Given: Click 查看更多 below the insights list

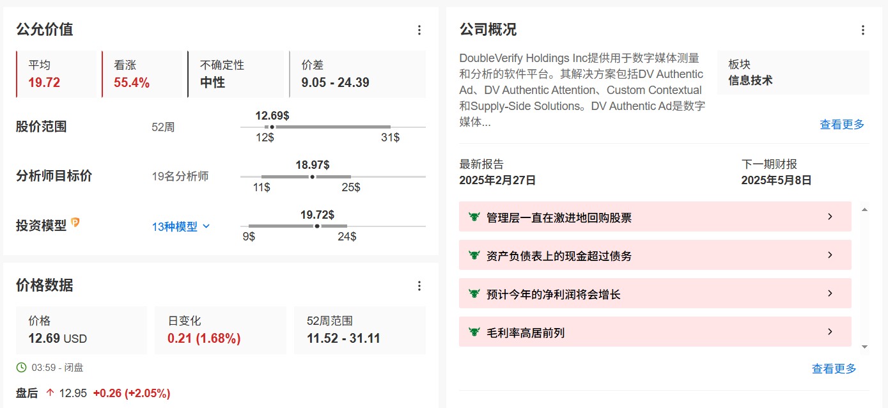Looking at the screenshot, I should (x=834, y=369).
